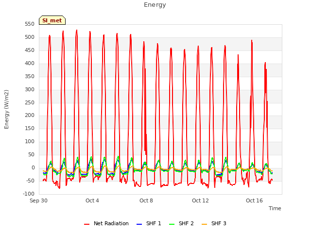Click the SI_met label badge
311x233 pixels.
52,20
